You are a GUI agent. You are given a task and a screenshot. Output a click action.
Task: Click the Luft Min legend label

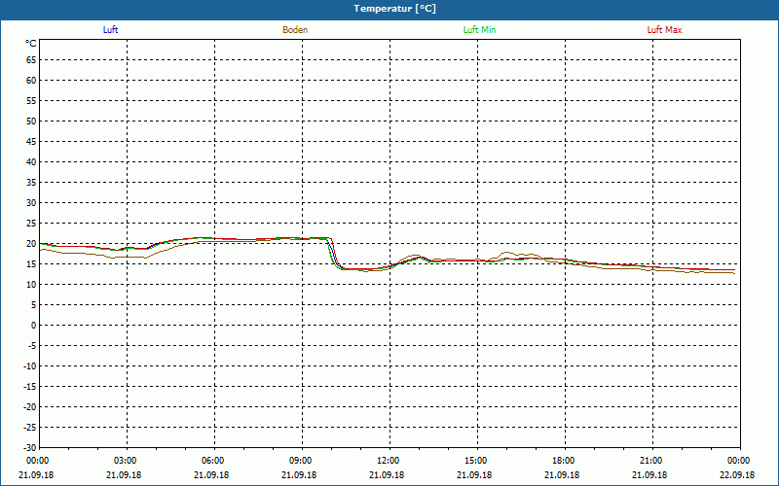[x=479, y=30]
